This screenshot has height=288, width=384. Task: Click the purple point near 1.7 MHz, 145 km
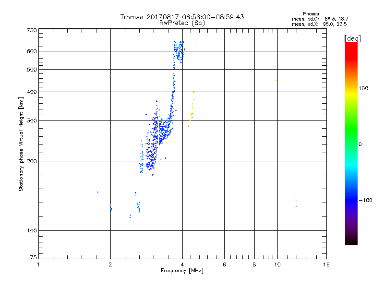click(x=98, y=192)
